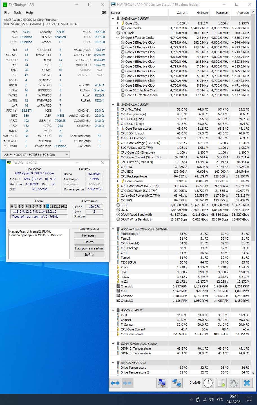Click the MCLK value 1867.00
257x405 pixels.
coord(99,32)
